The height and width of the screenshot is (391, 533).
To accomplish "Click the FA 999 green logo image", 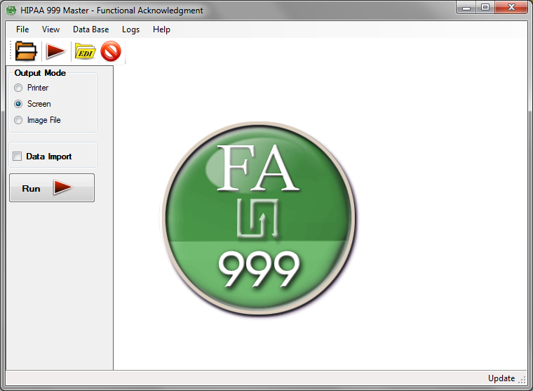I will click(x=258, y=219).
